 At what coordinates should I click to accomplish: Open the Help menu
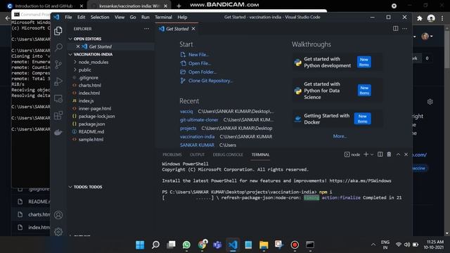pos(182,17)
